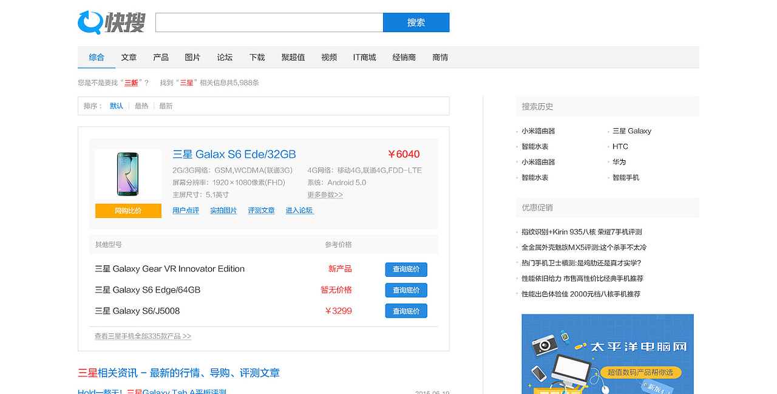Open 全金属外壳魅族MX5评测 article

click(x=584, y=248)
